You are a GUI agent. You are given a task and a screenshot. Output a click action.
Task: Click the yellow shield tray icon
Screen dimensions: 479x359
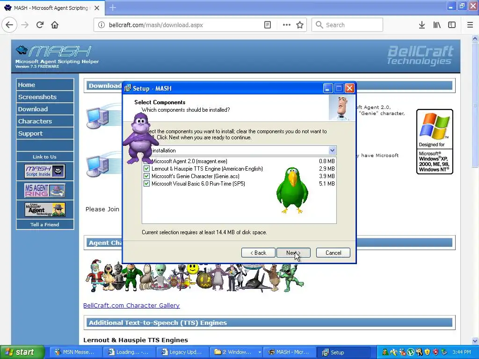click(428, 352)
